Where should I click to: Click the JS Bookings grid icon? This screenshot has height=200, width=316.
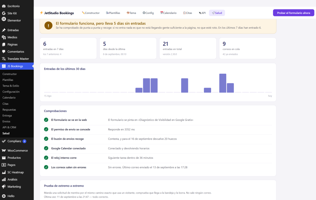click(x=4, y=66)
